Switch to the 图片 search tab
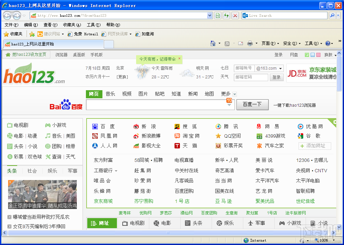The image size is (344, 245). point(143,94)
